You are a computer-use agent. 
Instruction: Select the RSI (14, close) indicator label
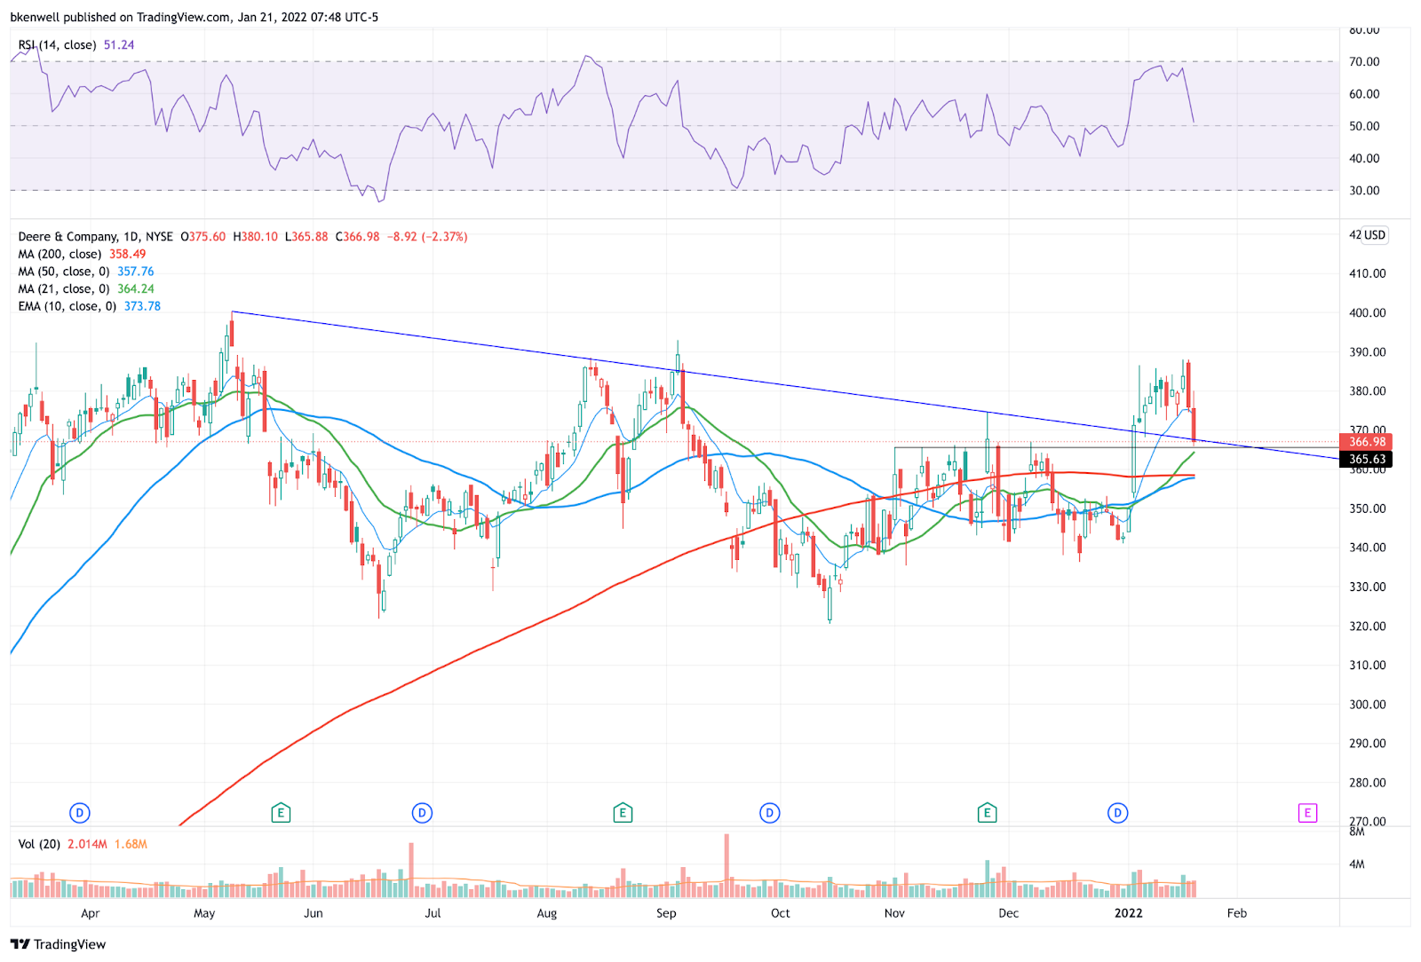point(57,45)
